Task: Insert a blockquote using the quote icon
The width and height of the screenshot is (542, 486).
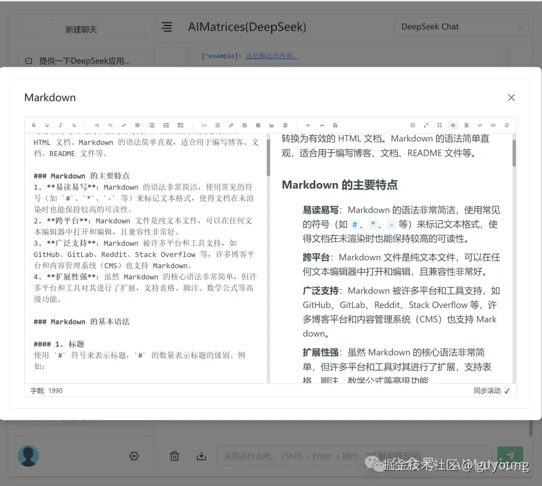Action: (137, 125)
